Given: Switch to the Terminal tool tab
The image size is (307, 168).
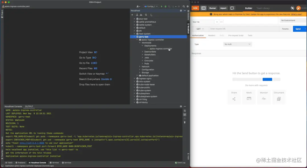Looking at the screenshot, I should pyautogui.click(x=54, y=163).
